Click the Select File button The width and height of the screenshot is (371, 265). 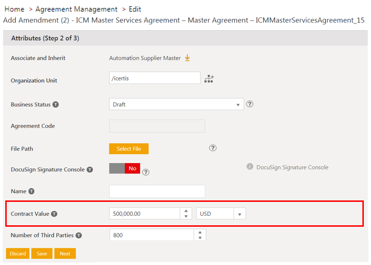point(129,149)
